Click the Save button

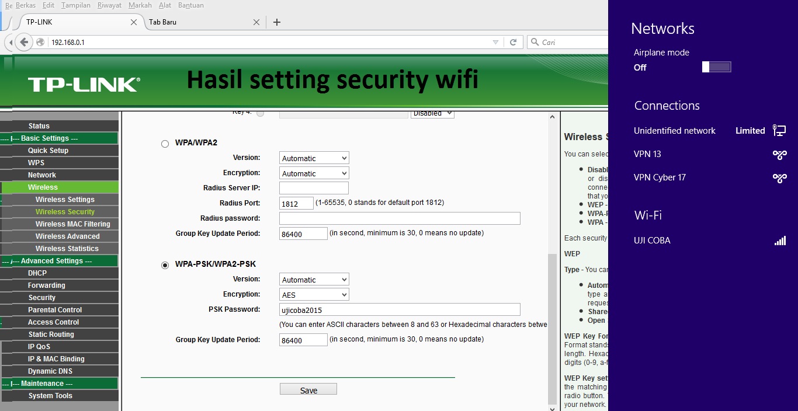tap(308, 390)
